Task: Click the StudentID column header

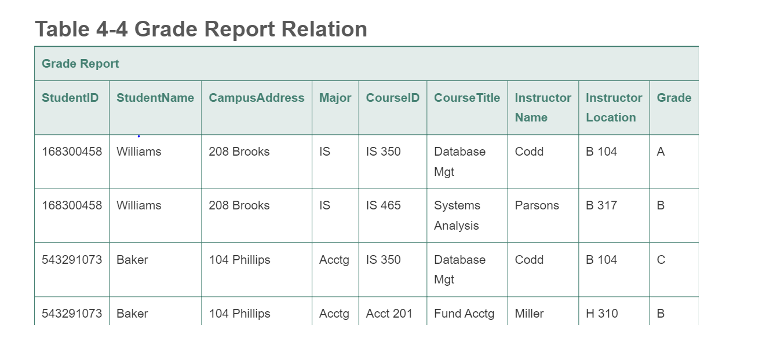Action: (70, 98)
